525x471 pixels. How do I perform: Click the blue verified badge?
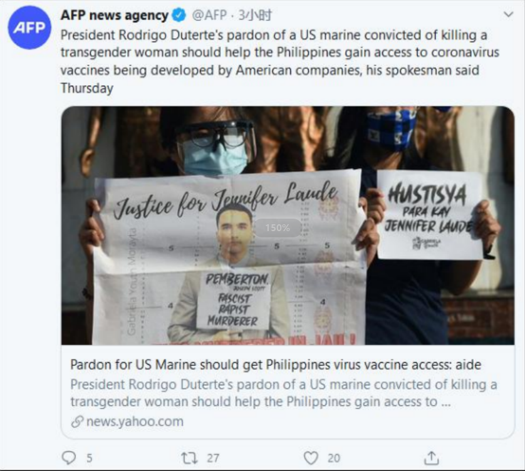coord(179,16)
